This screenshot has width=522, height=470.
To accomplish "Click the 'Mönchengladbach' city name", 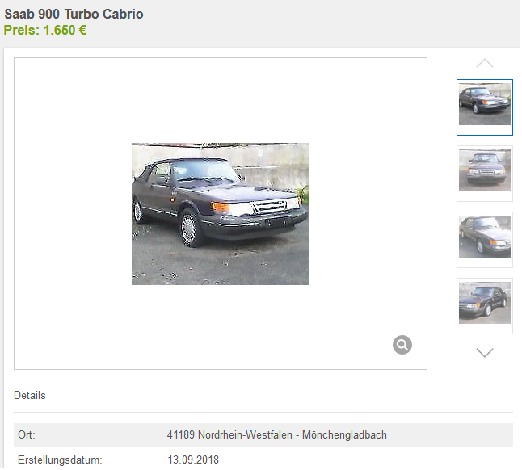I will click(344, 434).
